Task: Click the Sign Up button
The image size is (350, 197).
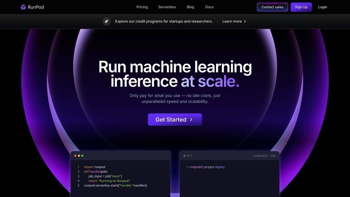Action: tap(301, 7)
